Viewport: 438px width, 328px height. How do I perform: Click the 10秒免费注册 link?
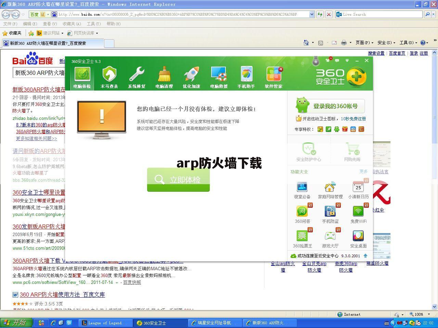point(353,119)
